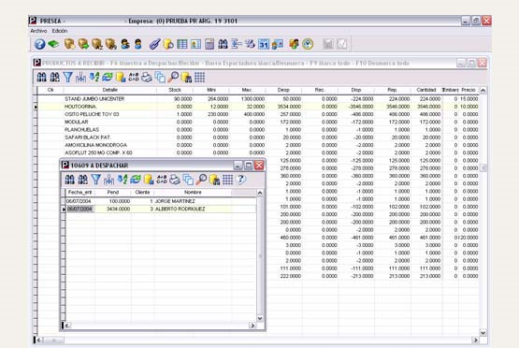The width and height of the screenshot is (519, 348).
Task: Open the calculator icon in main toolbar
Action: 209,44
